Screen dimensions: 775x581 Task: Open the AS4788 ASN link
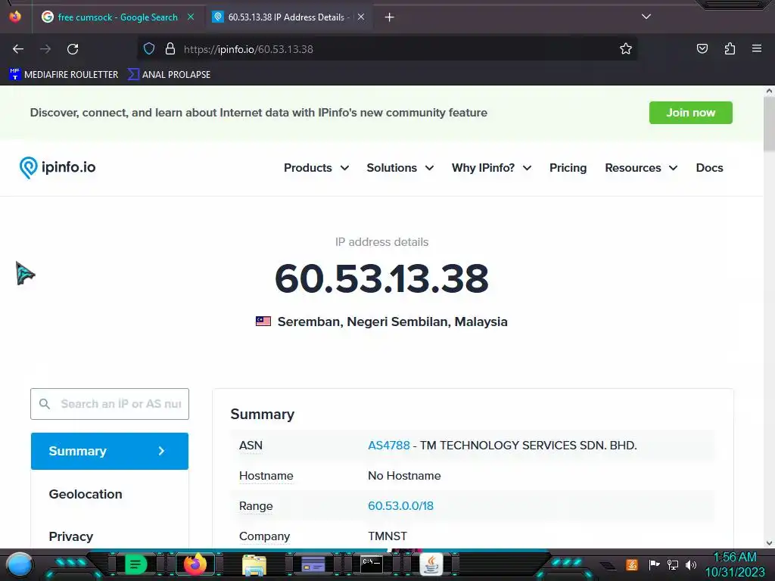click(388, 445)
